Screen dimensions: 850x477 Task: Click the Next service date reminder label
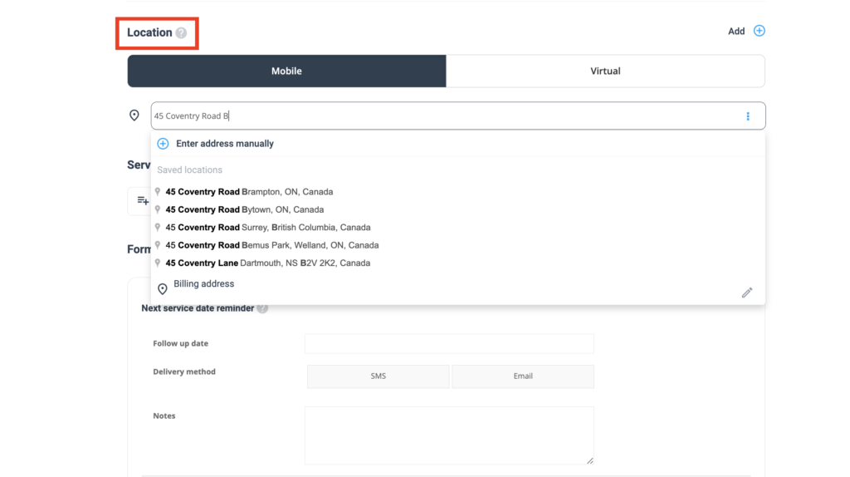pos(198,308)
